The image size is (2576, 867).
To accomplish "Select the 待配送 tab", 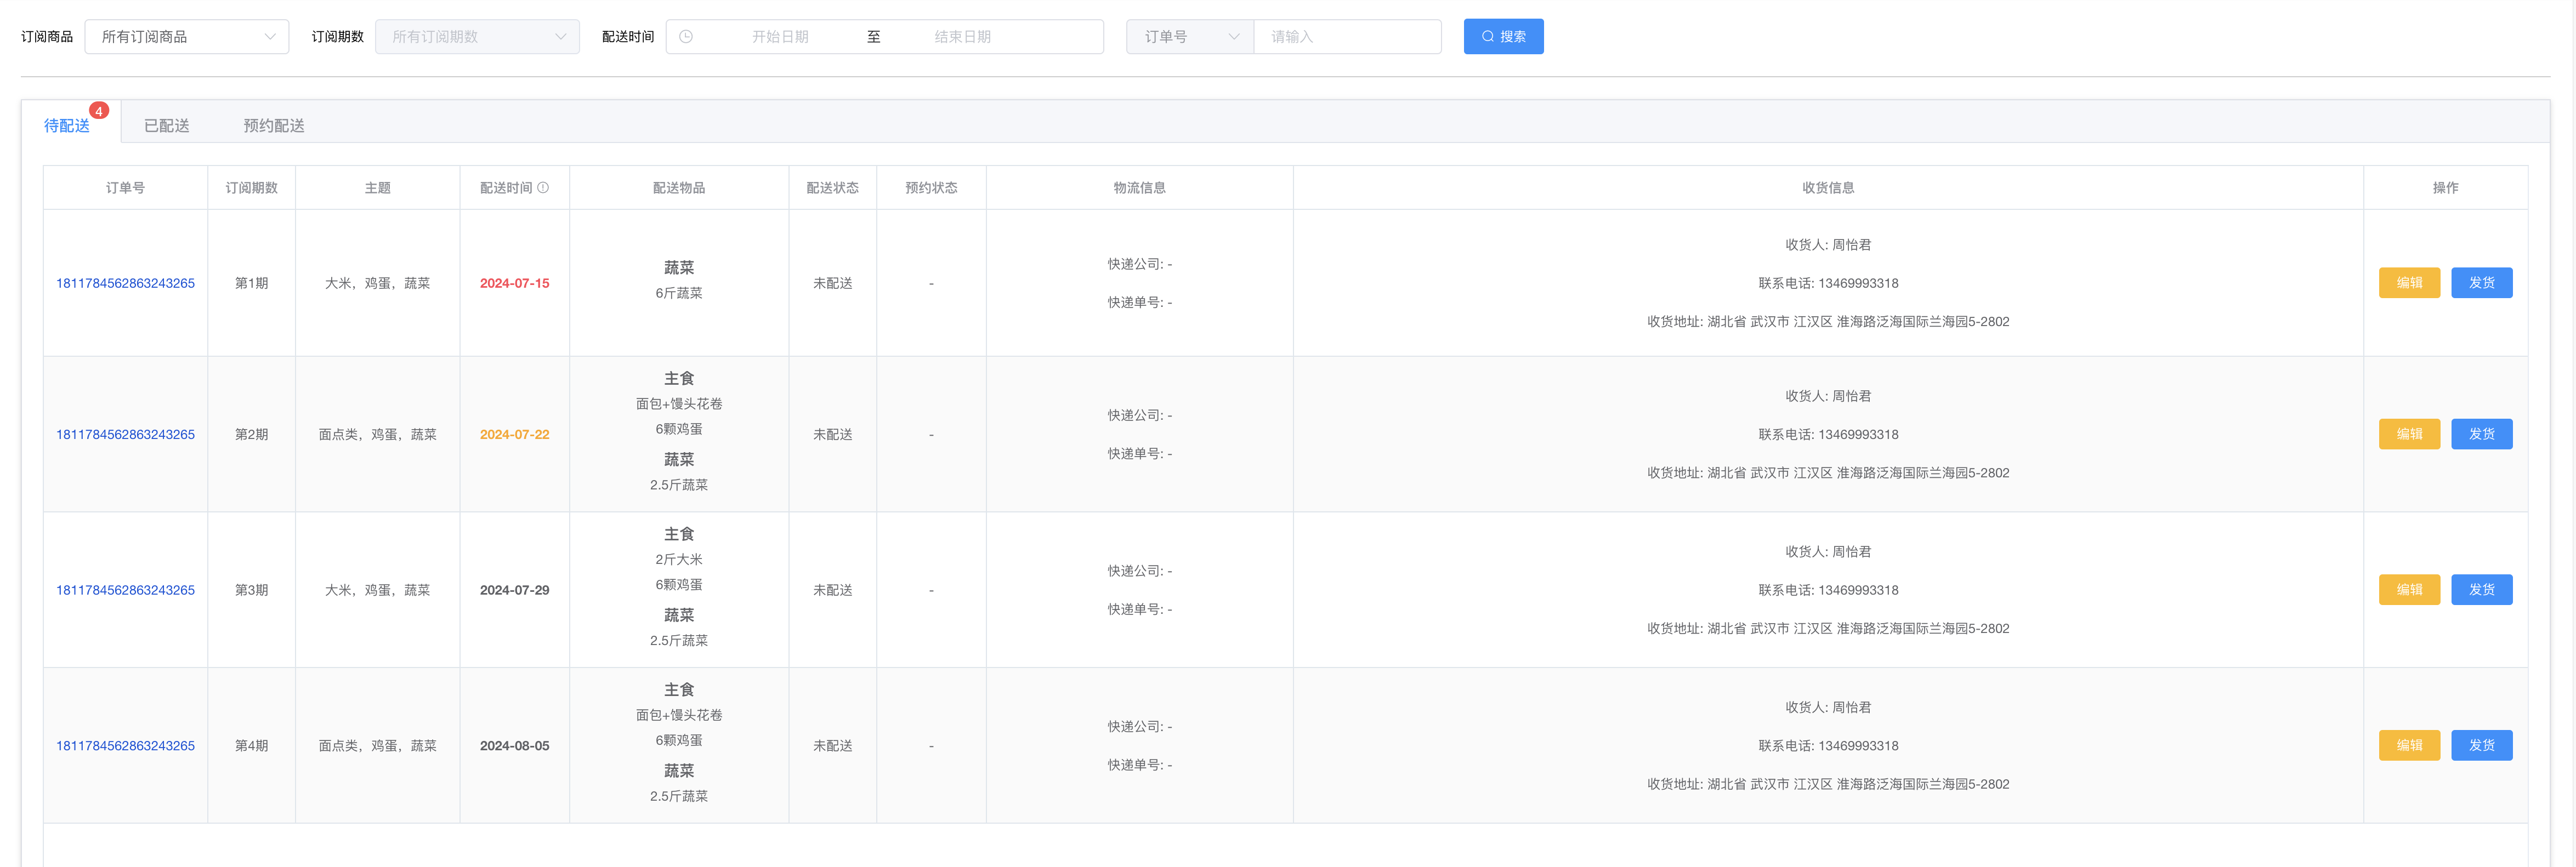I will point(67,125).
